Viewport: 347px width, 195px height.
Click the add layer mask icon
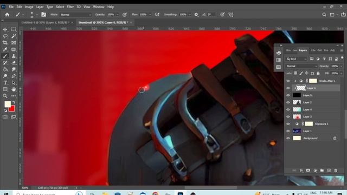click(308, 171)
